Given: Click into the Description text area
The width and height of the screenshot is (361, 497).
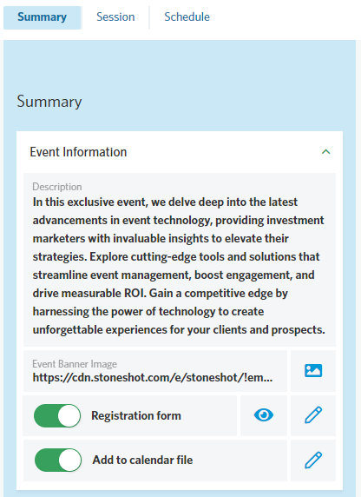Looking at the screenshot, I should point(180,260).
